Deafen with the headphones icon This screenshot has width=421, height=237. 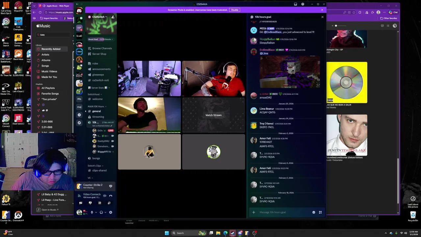click(x=101, y=212)
